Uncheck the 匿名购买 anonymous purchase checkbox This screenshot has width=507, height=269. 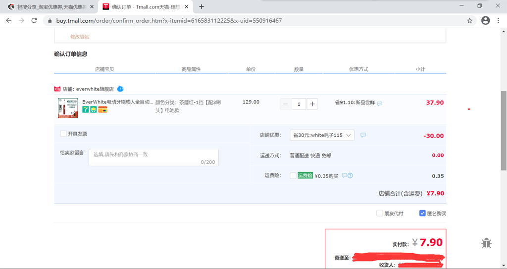422,213
